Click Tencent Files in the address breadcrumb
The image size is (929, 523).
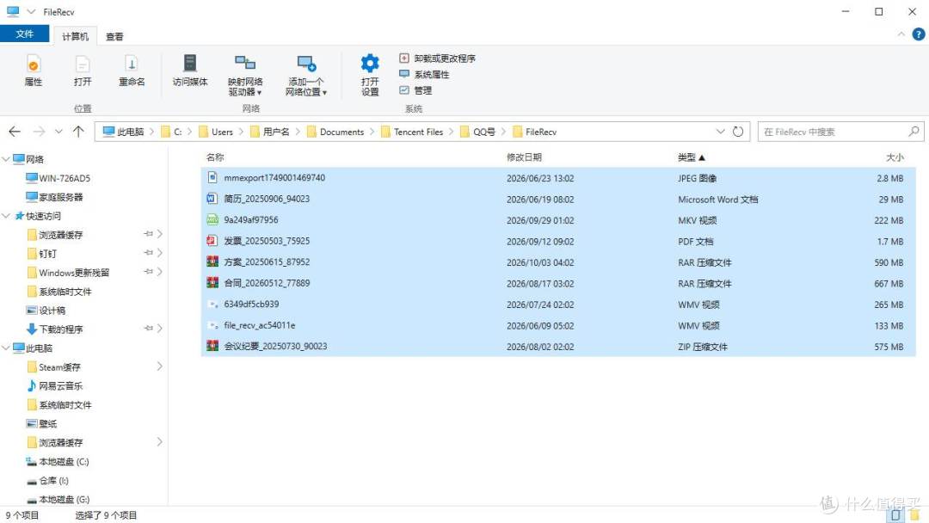[x=418, y=132]
